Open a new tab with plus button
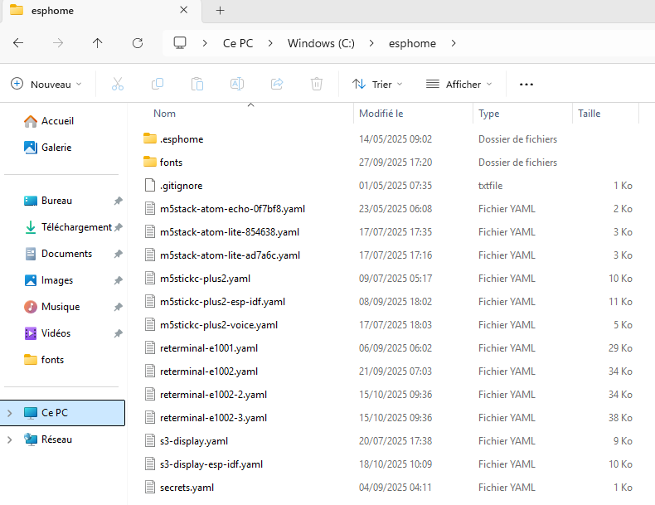 pos(220,11)
